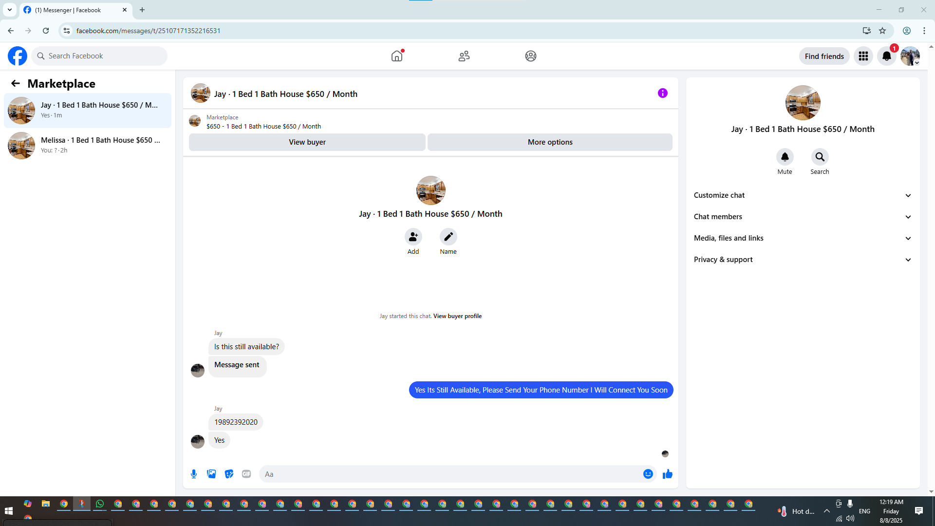935x526 pixels.
Task: Open the GIF picker icon
Action: (x=246, y=474)
